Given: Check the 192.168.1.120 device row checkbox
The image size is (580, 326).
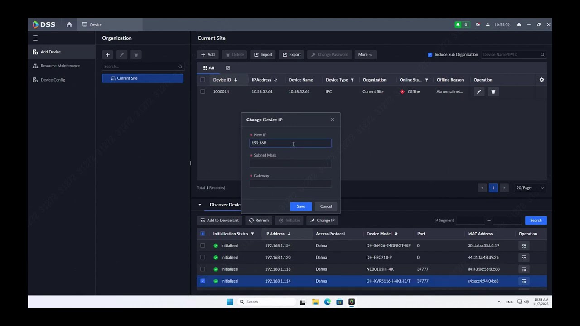Looking at the screenshot, I should [203, 257].
